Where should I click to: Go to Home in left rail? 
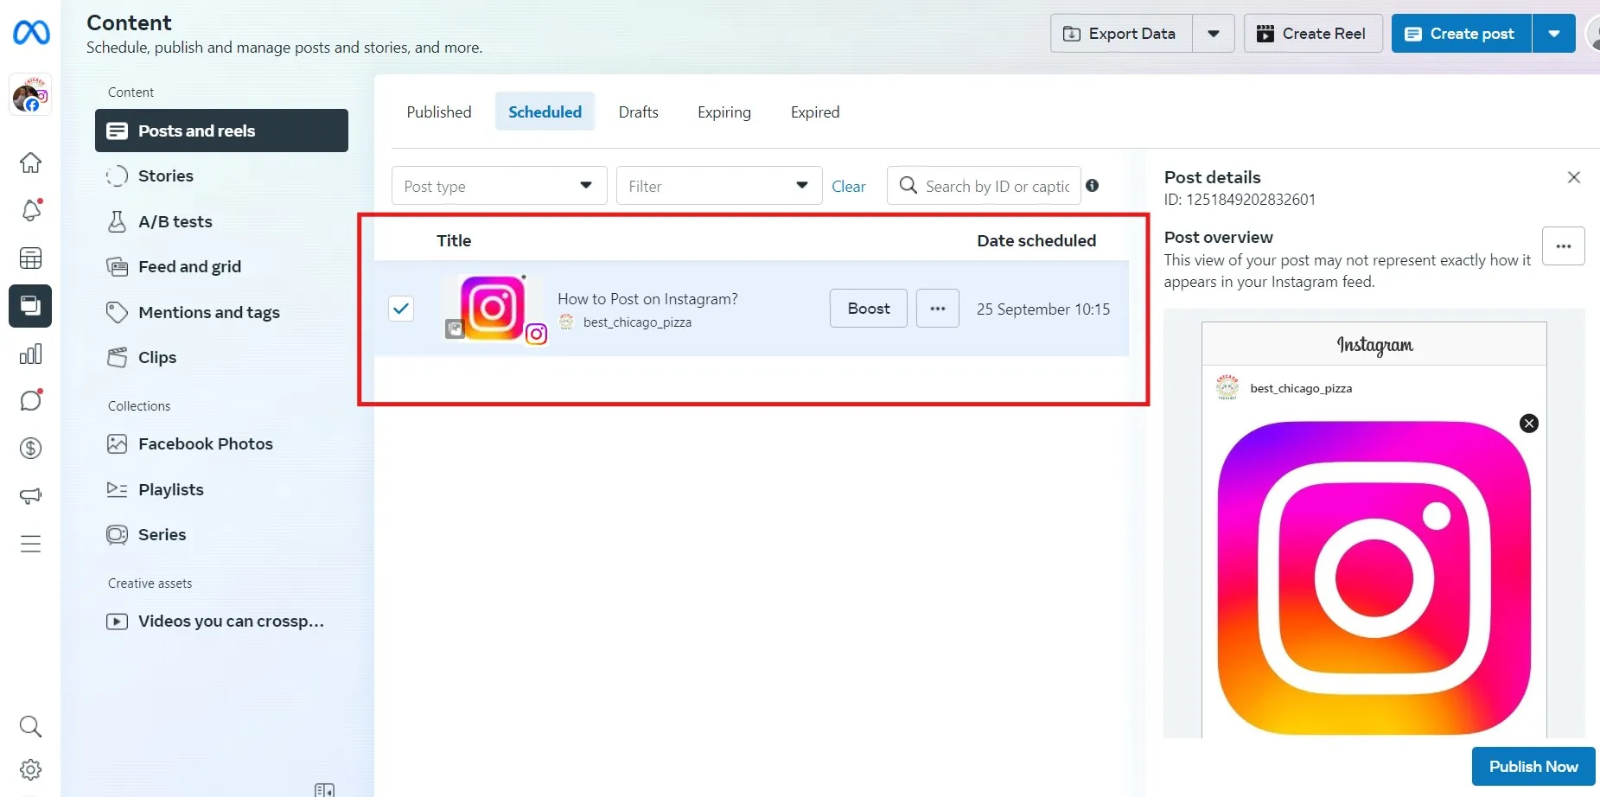pos(30,163)
